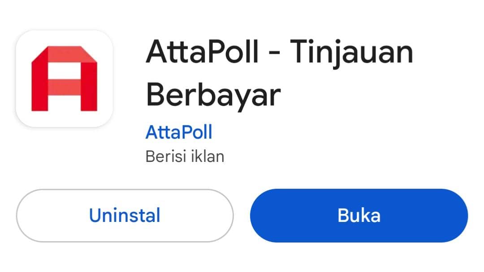
Task: Click the second line 'Berbayar' in the title
Action: (x=212, y=94)
